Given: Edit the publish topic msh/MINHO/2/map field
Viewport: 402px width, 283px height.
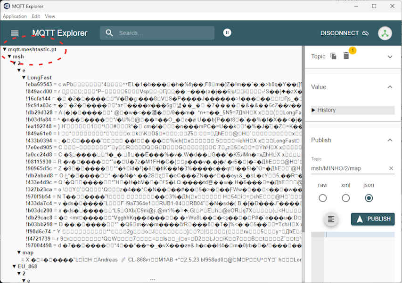Looking at the screenshot, I should click(349, 168).
